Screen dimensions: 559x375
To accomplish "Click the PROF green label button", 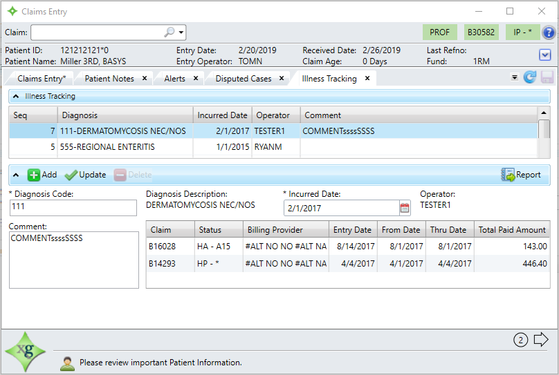I will tap(439, 32).
